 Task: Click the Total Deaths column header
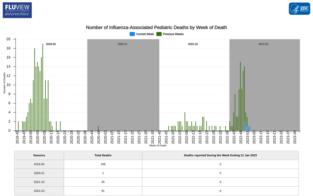pyautogui.click(x=103, y=155)
